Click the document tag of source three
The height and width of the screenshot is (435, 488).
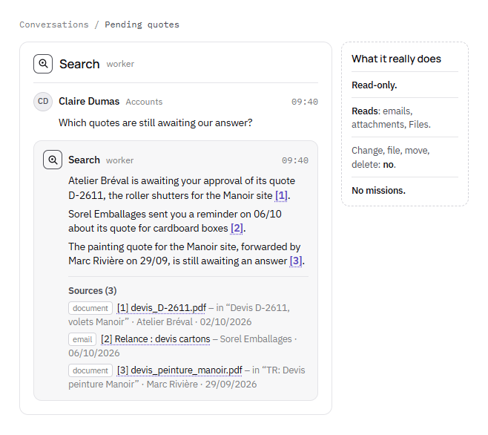90,370
